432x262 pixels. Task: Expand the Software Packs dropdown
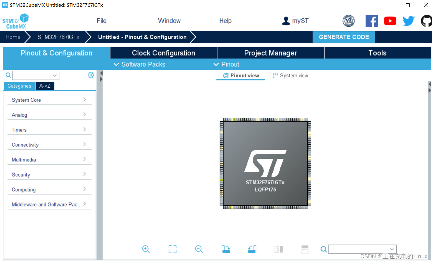(x=139, y=64)
